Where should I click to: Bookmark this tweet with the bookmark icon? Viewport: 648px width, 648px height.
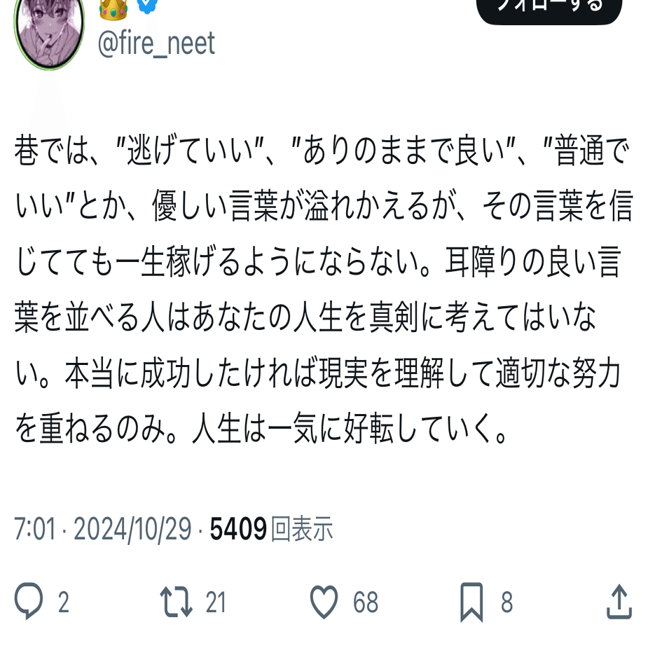pyautogui.click(x=471, y=602)
